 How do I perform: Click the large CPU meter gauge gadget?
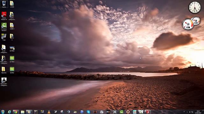click(188, 24)
